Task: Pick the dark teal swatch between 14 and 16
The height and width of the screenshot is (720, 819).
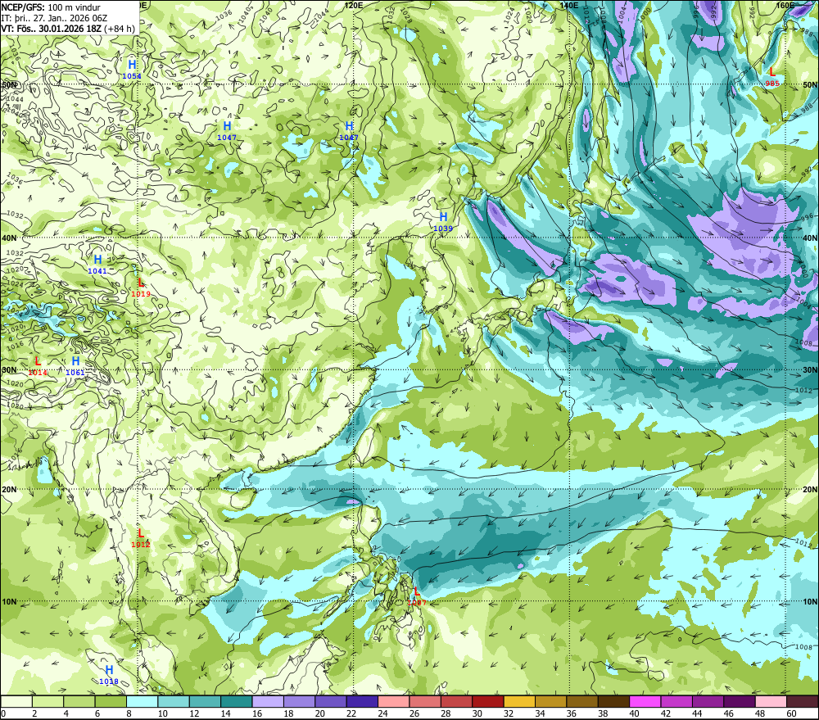Action: tap(237, 701)
